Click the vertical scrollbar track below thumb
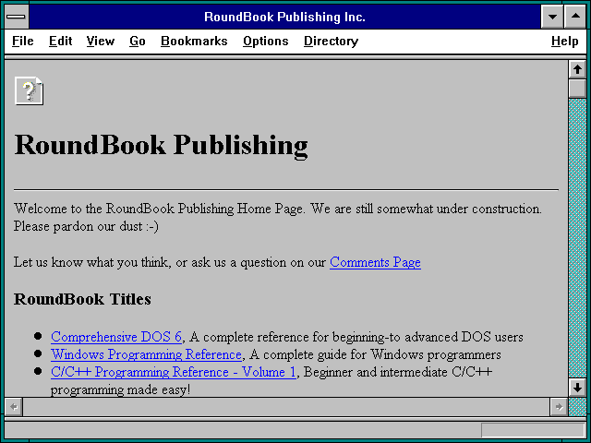This screenshot has width=591, height=443. [x=577, y=238]
